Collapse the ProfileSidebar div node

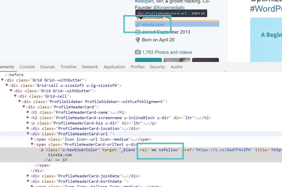19,102
